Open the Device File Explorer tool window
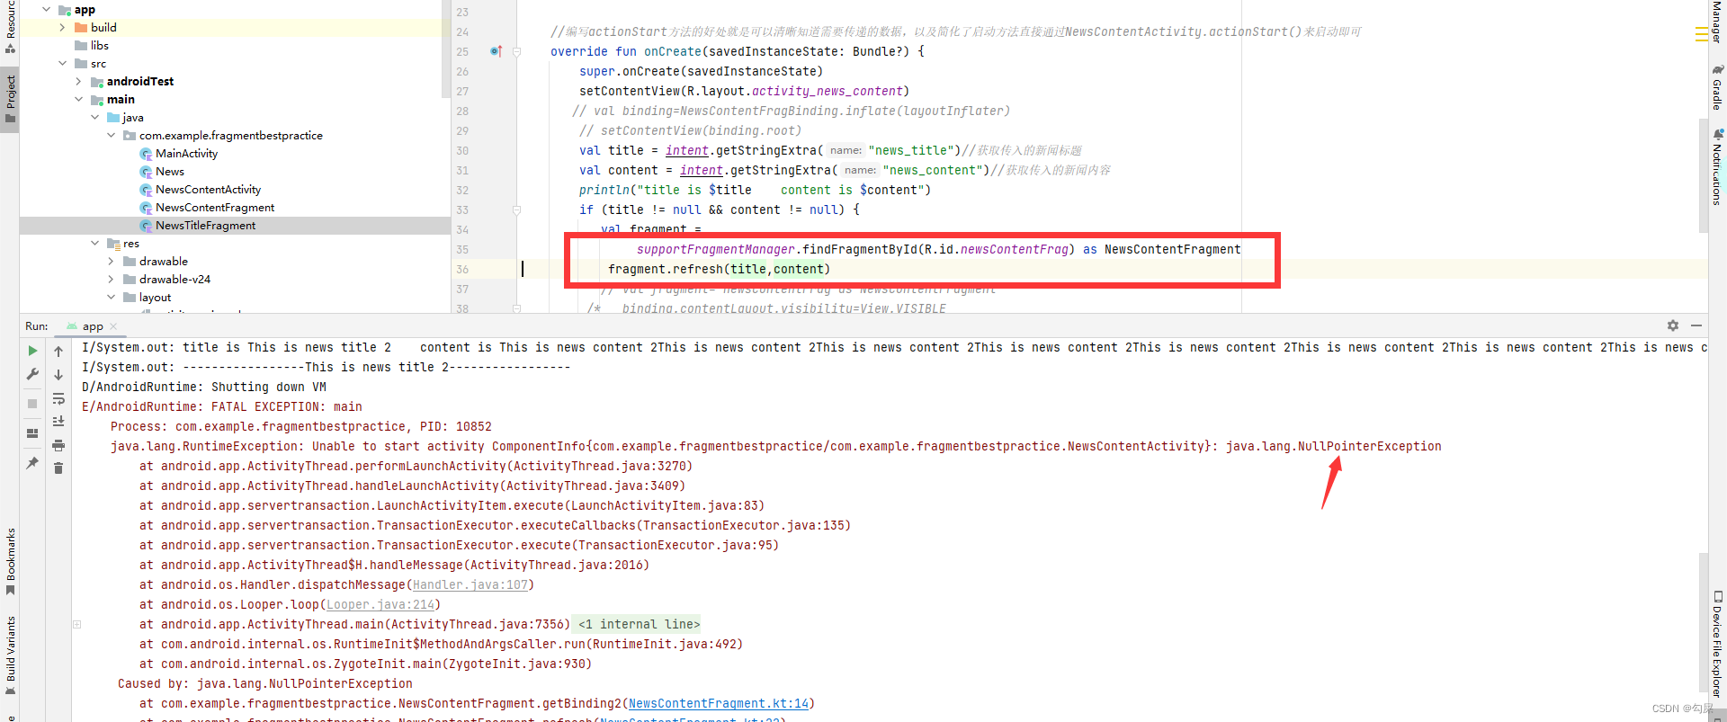Viewport: 1727px width, 722px height. (1717, 644)
